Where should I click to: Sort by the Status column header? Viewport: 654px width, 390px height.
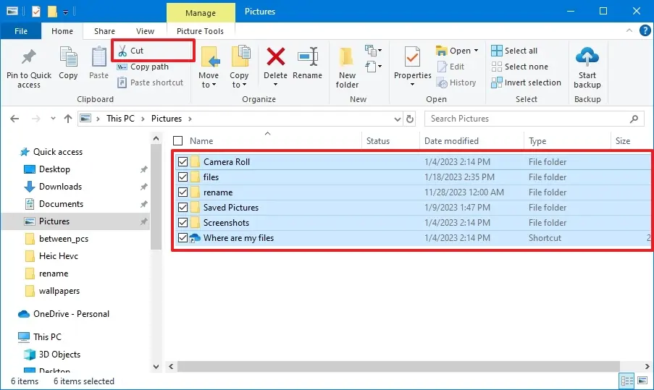[x=378, y=141]
